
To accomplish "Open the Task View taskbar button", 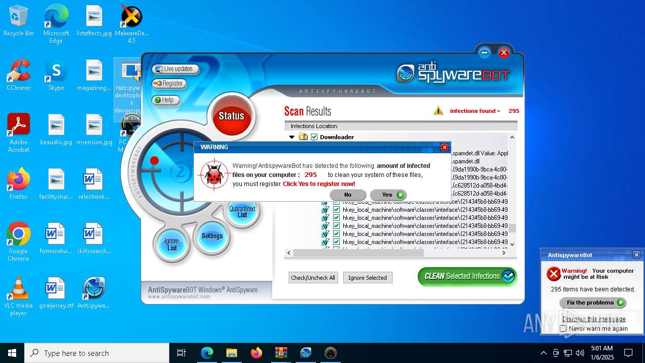I will (181, 353).
